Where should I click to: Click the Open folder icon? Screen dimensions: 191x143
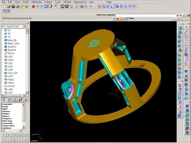click(8, 6)
